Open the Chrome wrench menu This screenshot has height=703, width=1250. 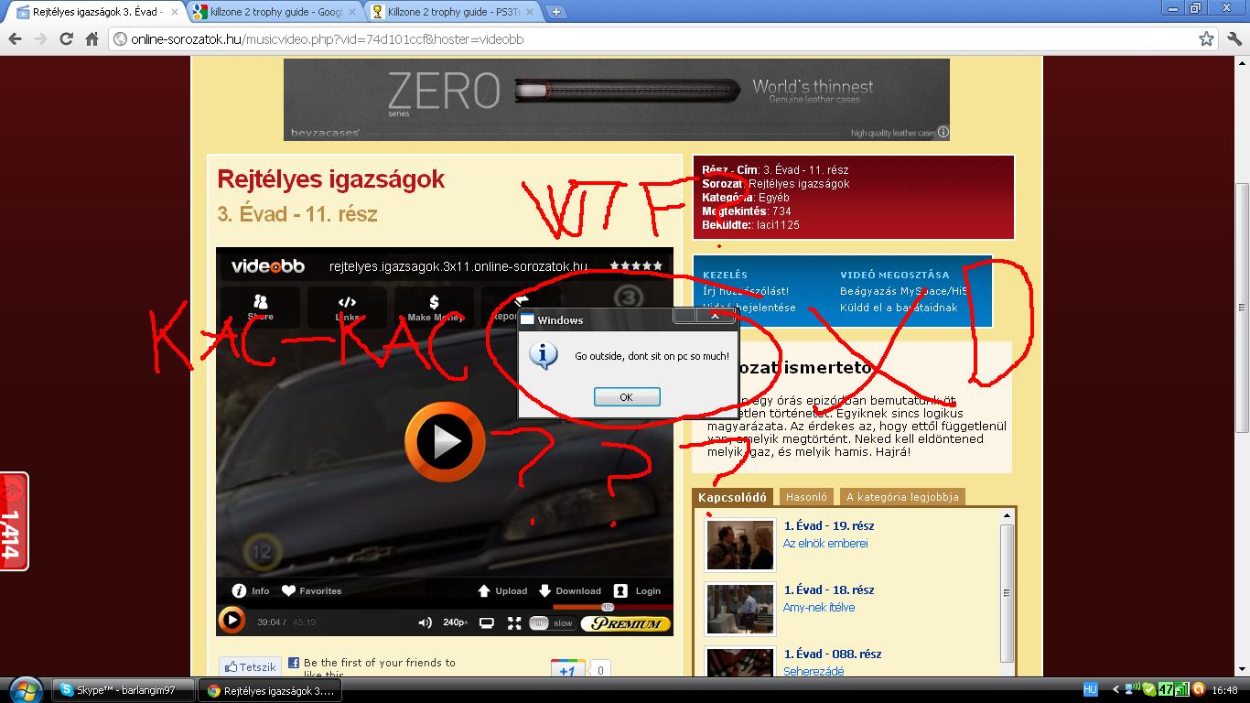[1234, 39]
